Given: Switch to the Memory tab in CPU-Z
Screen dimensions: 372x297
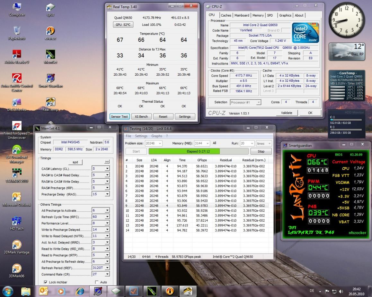Looking at the screenshot, I should pyautogui.click(x=258, y=15).
